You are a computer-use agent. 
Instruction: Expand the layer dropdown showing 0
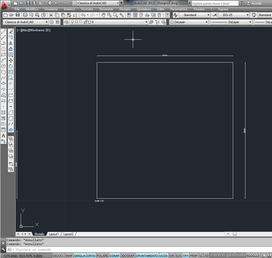(146, 22)
